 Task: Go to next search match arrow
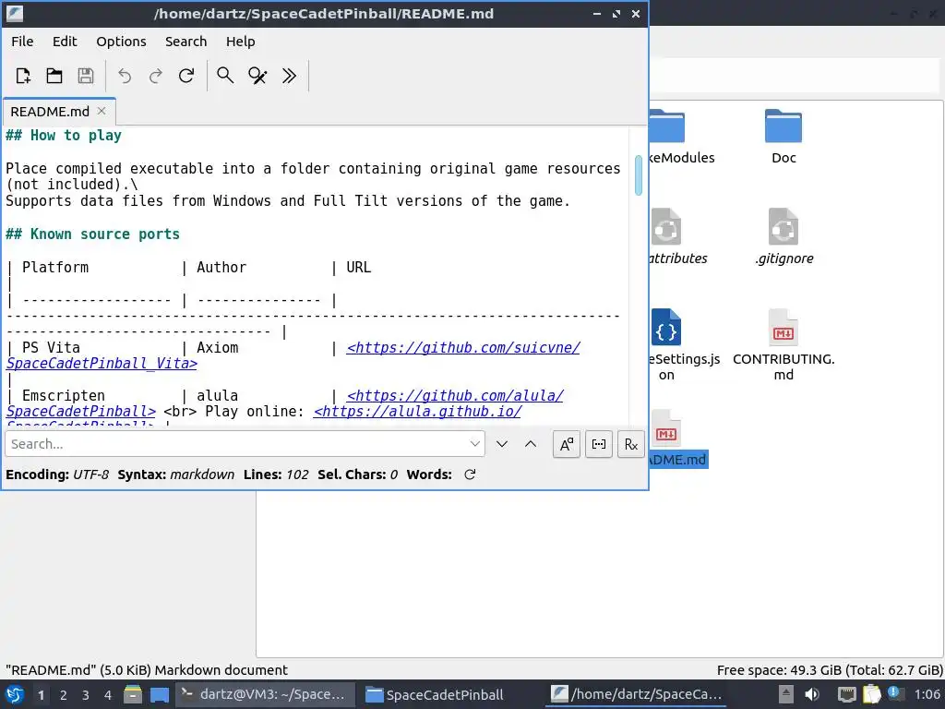coord(502,444)
